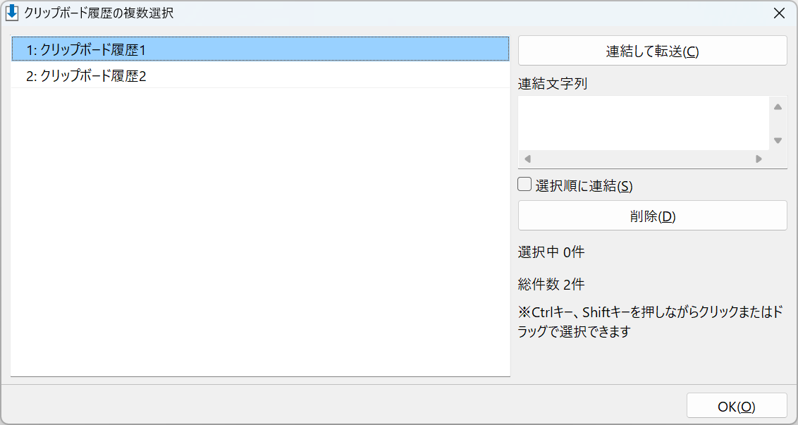Click the up arrow of 連結文字列 scrollbar
798x425 pixels.
tap(778, 107)
